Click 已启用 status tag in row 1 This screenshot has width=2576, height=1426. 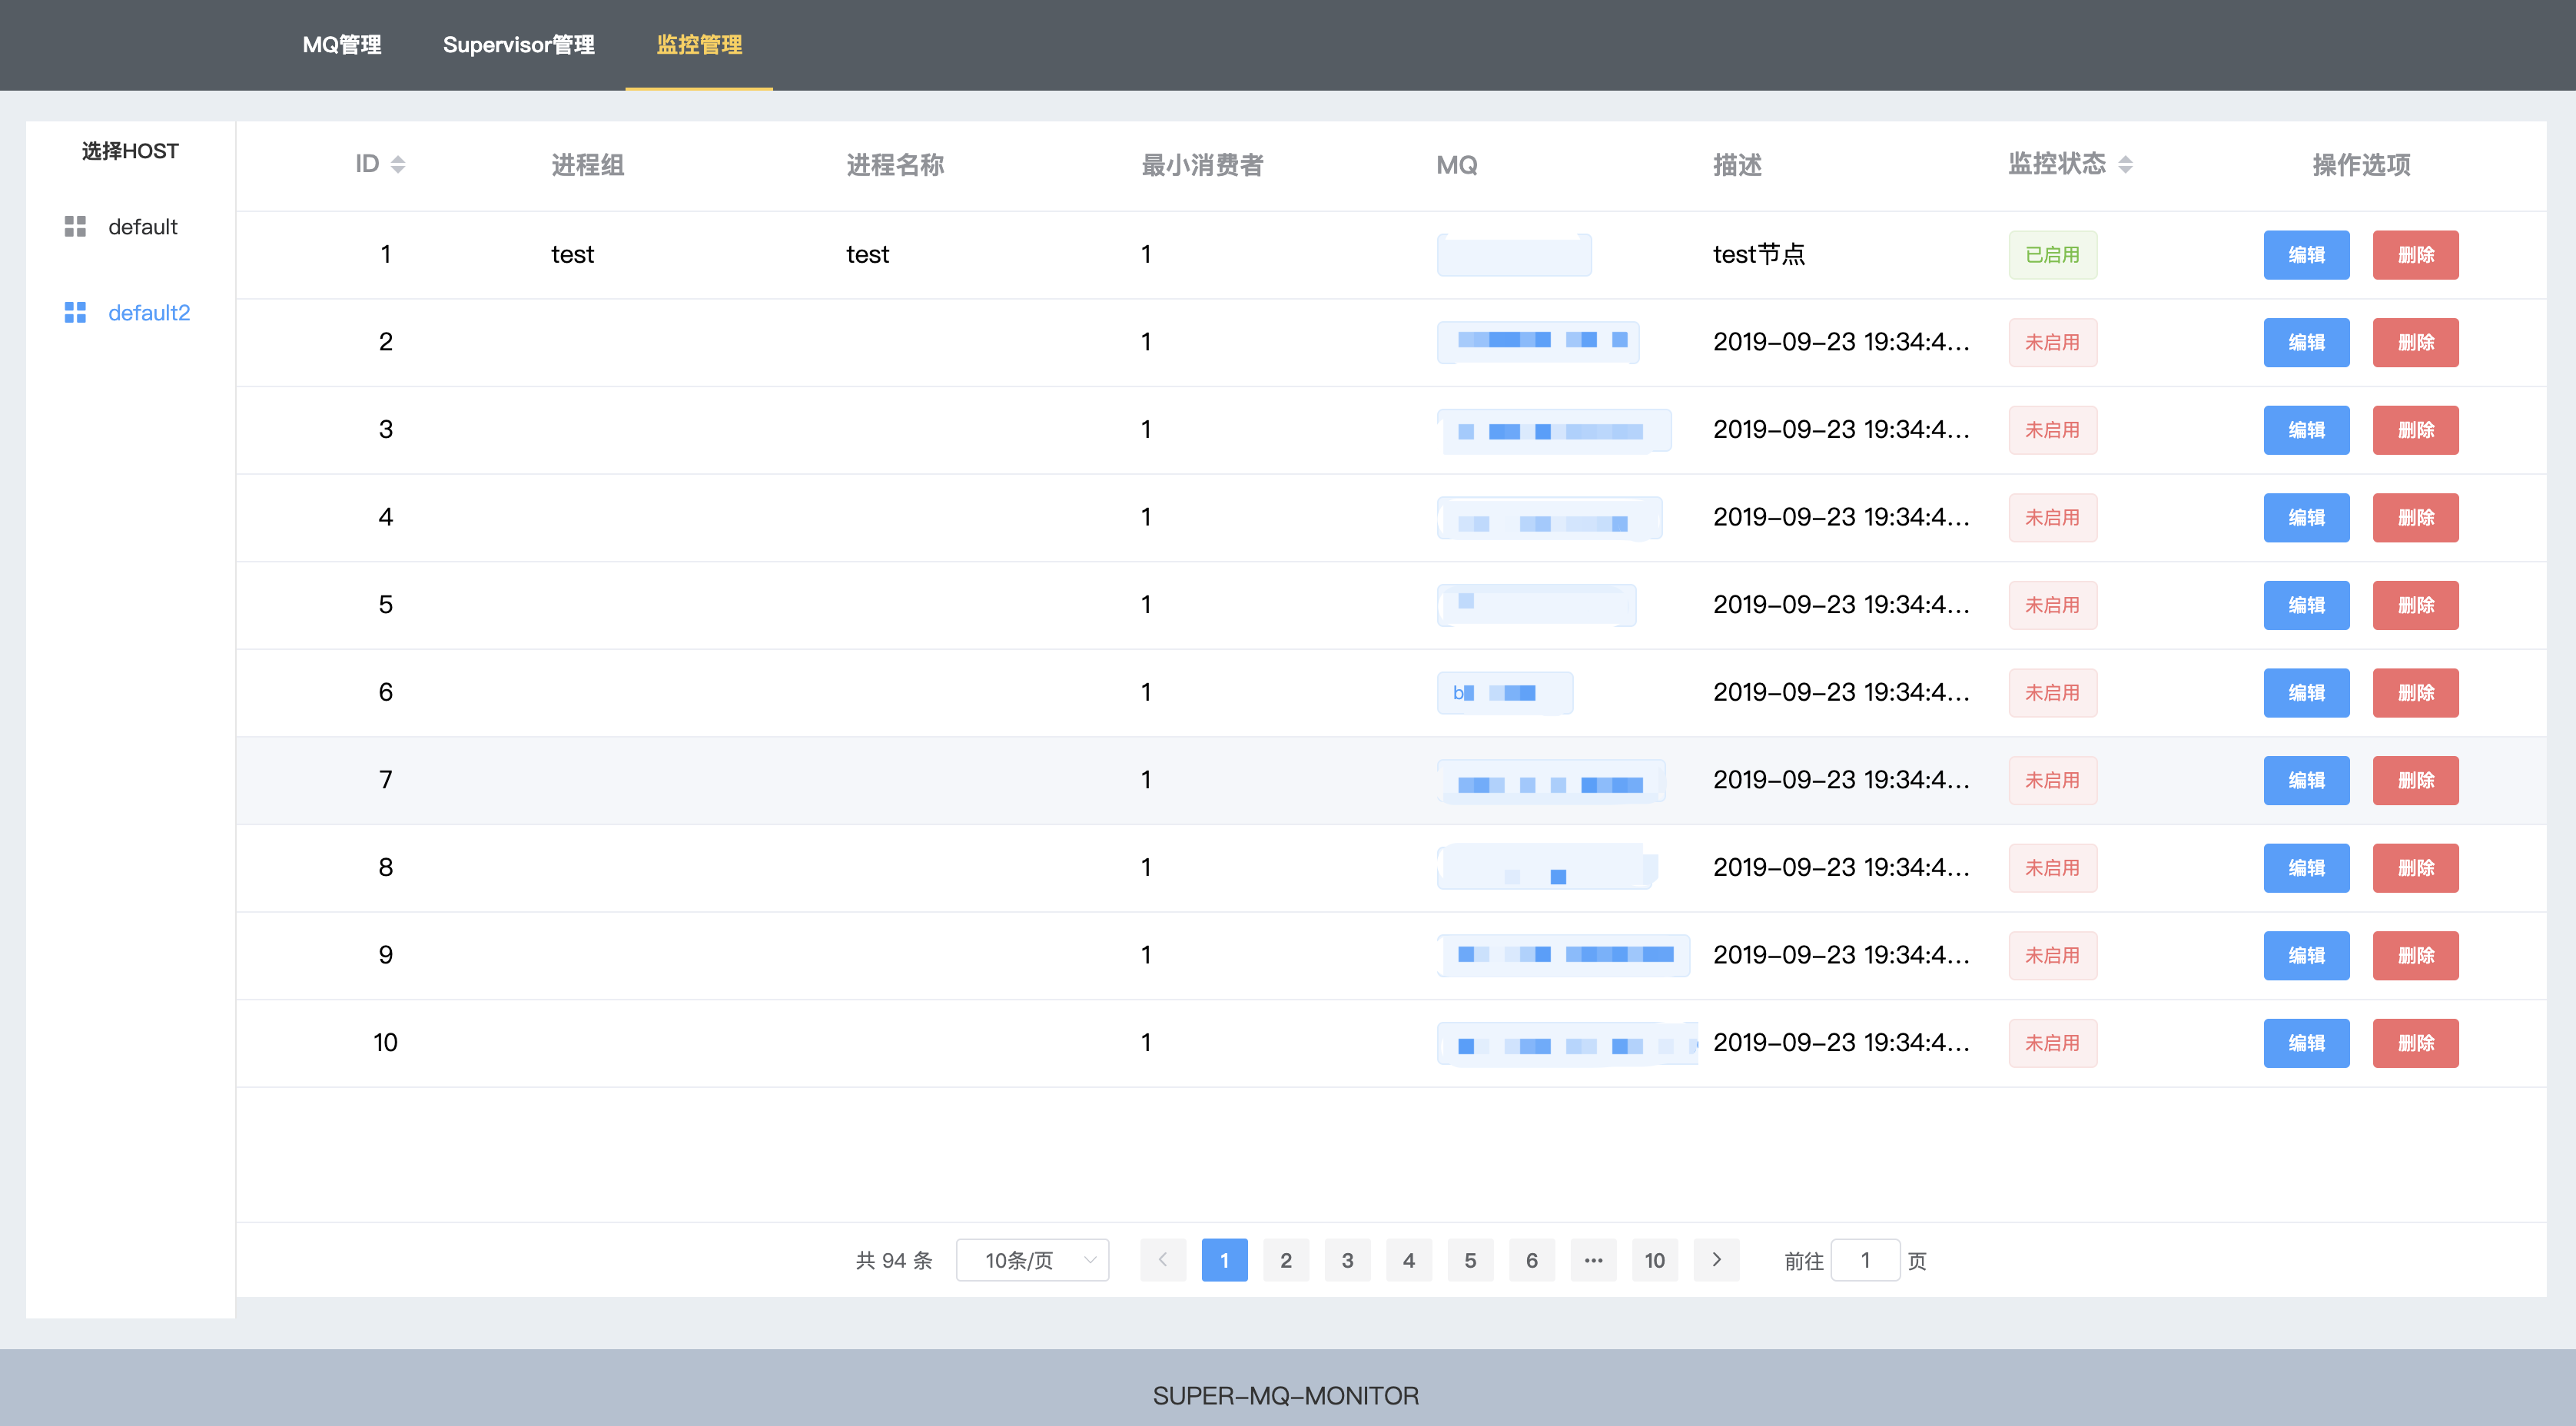tap(2052, 255)
